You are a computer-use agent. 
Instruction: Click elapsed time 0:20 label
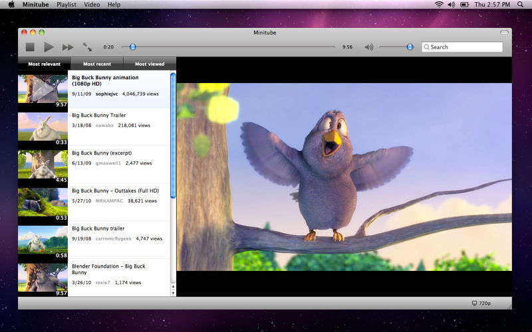(108, 47)
